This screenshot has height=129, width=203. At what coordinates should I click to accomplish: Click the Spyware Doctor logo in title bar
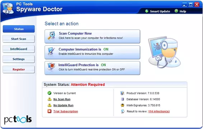[x=8, y=8]
